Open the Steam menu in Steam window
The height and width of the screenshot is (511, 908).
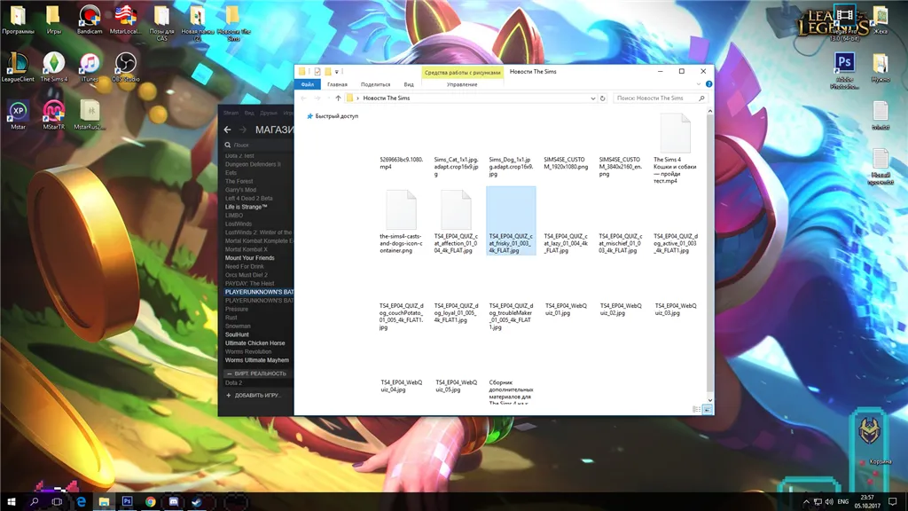(231, 113)
